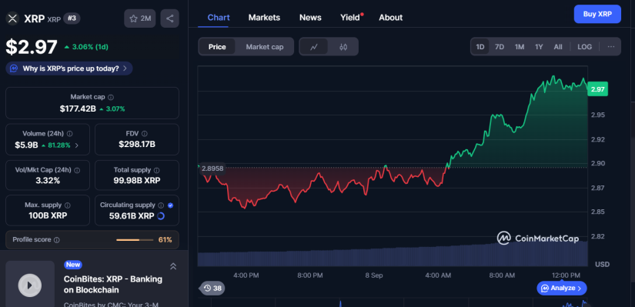Add XRP to watchlist via star button

(x=140, y=18)
